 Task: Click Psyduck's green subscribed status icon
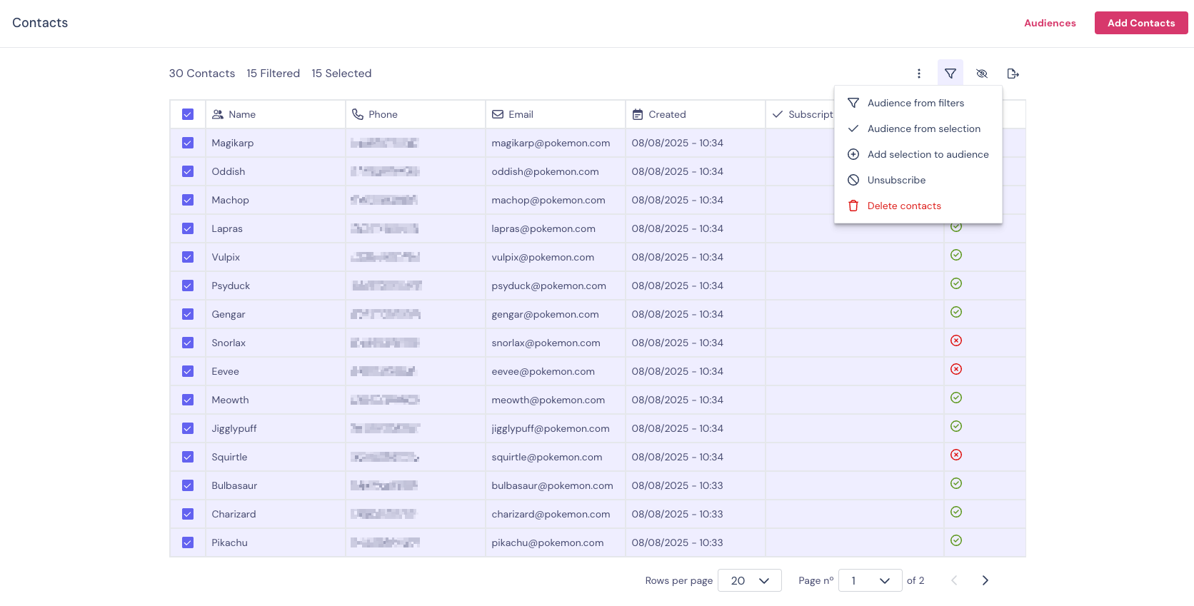click(x=956, y=283)
